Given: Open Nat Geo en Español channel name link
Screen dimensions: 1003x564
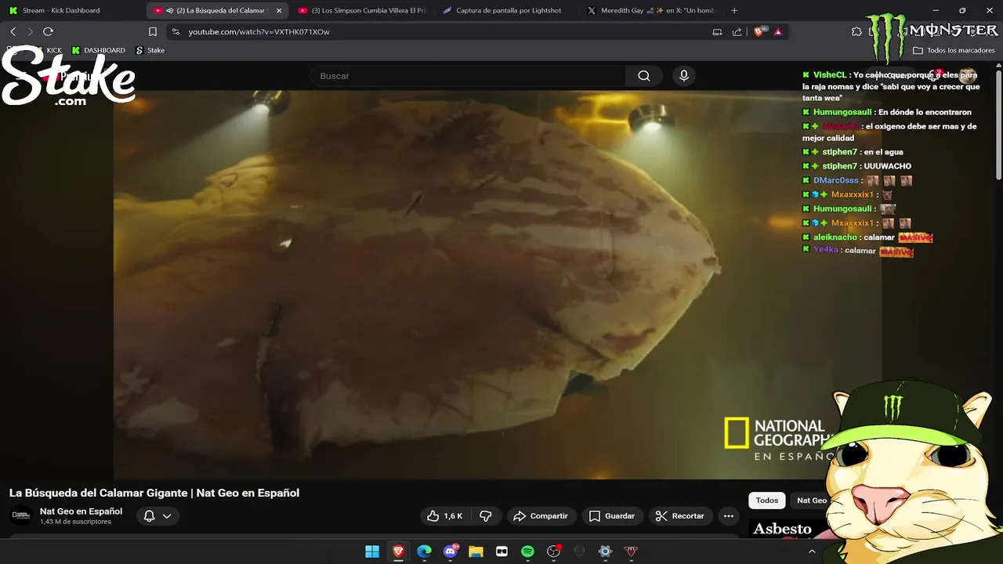Looking at the screenshot, I should [x=81, y=512].
